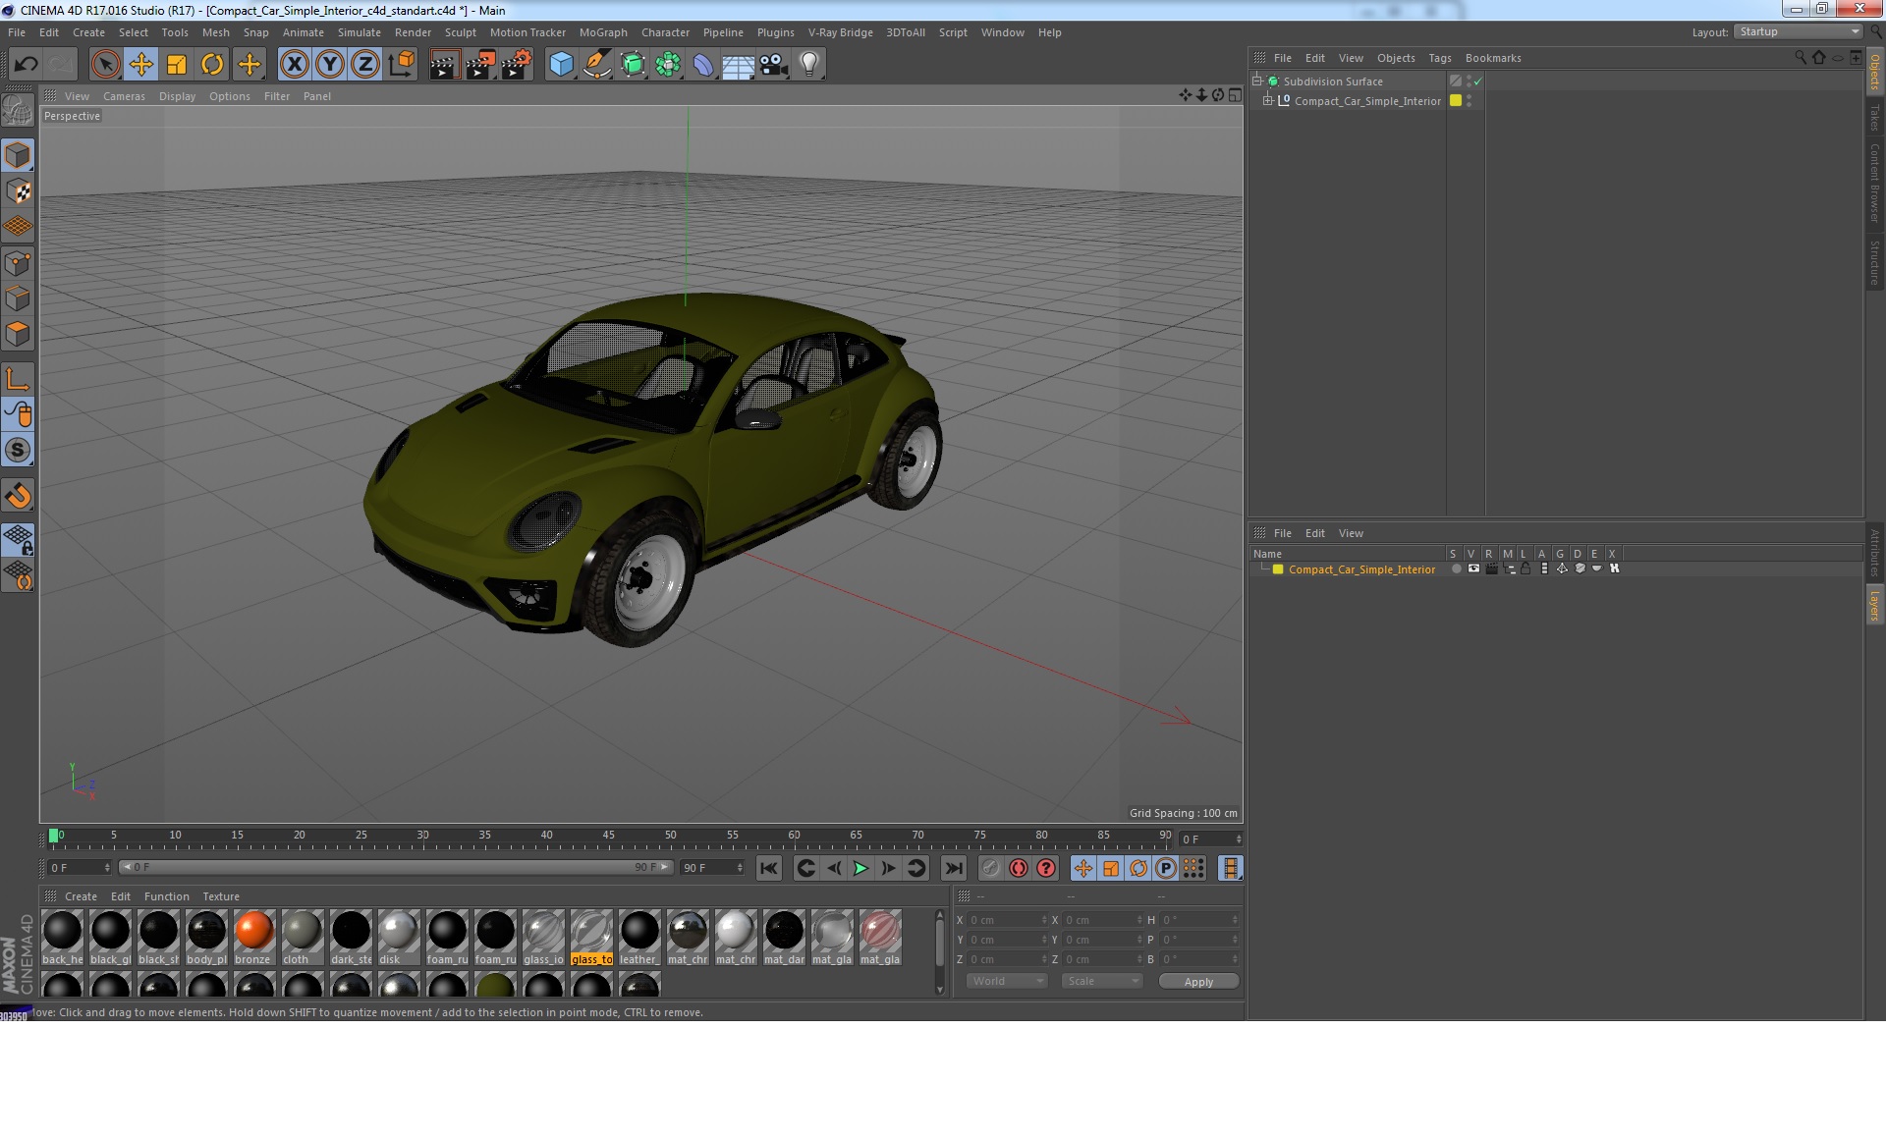
Task: Click yellow color swatch in Layer Manager
Action: 1278,568
